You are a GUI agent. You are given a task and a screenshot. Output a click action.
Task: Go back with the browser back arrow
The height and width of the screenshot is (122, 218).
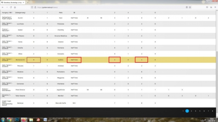tap(3, 7)
